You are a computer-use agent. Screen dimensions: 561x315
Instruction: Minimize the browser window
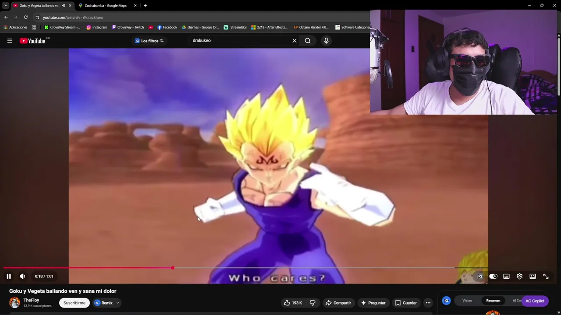point(529,6)
